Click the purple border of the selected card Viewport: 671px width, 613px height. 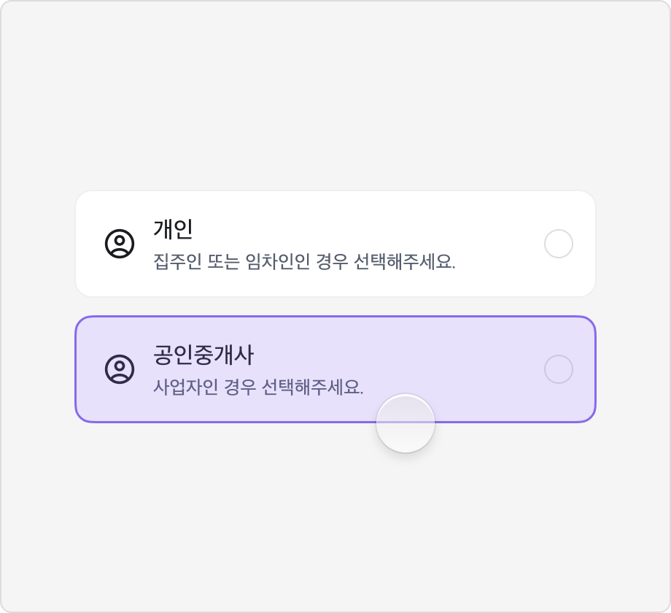pyautogui.click(x=335, y=317)
